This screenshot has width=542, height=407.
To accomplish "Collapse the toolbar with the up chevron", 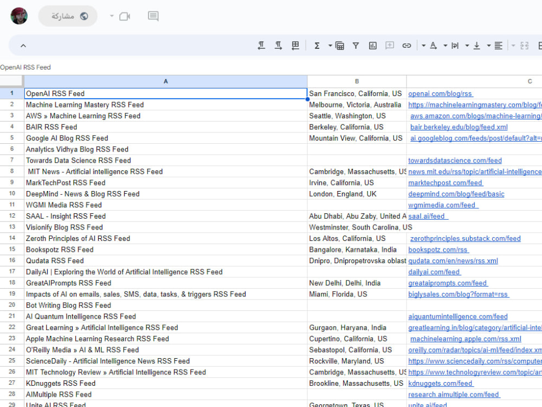I will tap(23, 46).
